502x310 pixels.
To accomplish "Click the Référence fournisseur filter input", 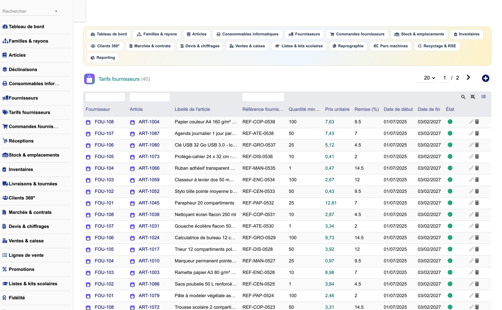I will (x=263, y=97).
